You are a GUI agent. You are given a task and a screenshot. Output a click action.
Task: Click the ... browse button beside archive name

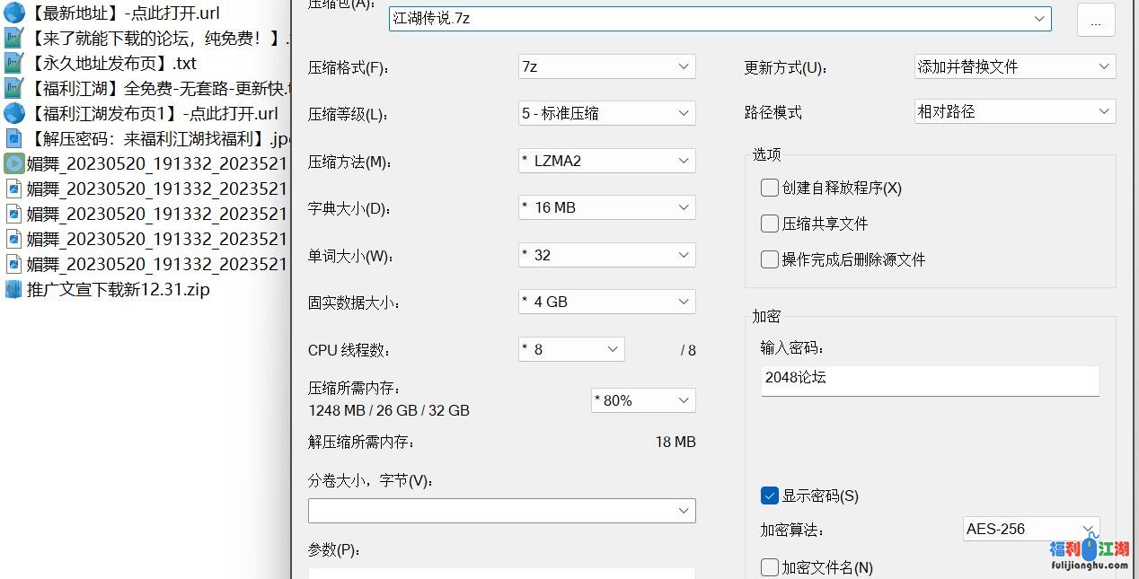pyautogui.click(x=1095, y=20)
